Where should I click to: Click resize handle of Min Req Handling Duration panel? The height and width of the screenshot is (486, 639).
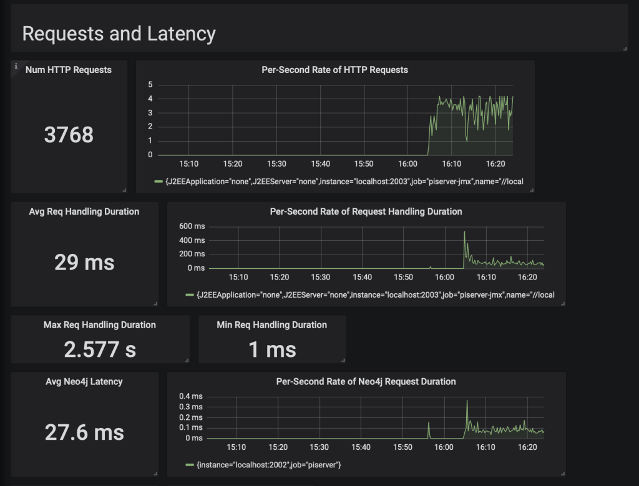coord(343,359)
